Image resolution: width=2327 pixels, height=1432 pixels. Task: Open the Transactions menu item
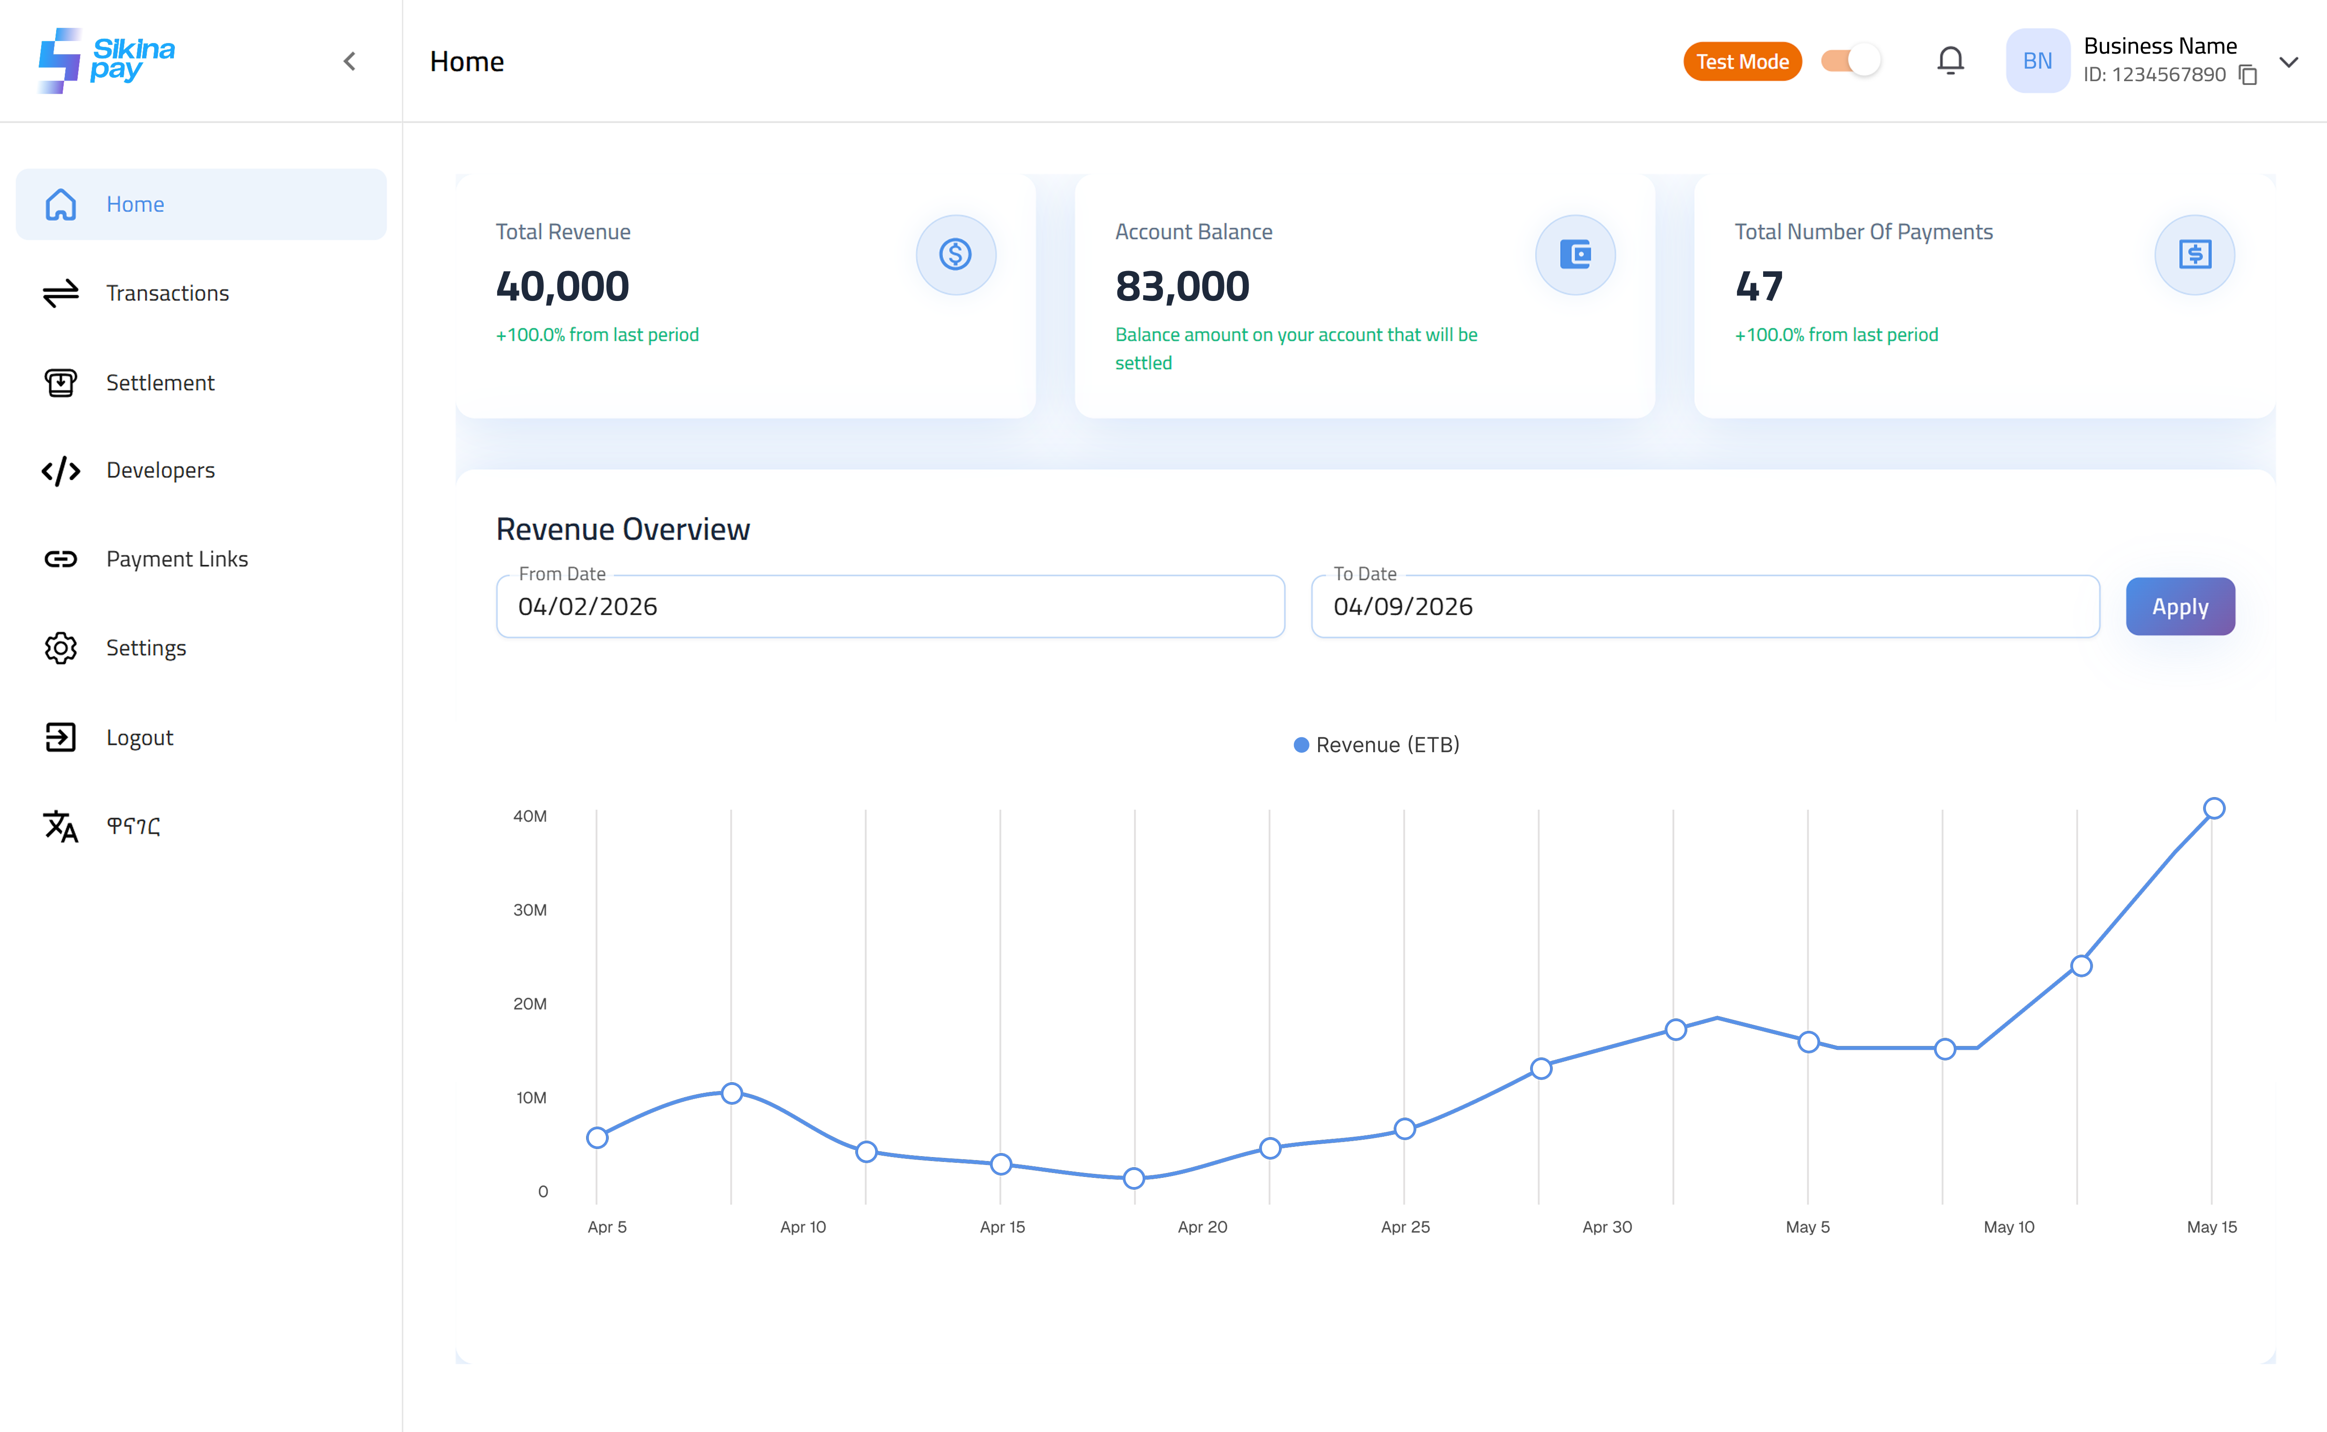(x=167, y=294)
